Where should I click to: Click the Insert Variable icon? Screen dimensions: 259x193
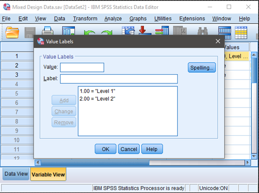241,33
